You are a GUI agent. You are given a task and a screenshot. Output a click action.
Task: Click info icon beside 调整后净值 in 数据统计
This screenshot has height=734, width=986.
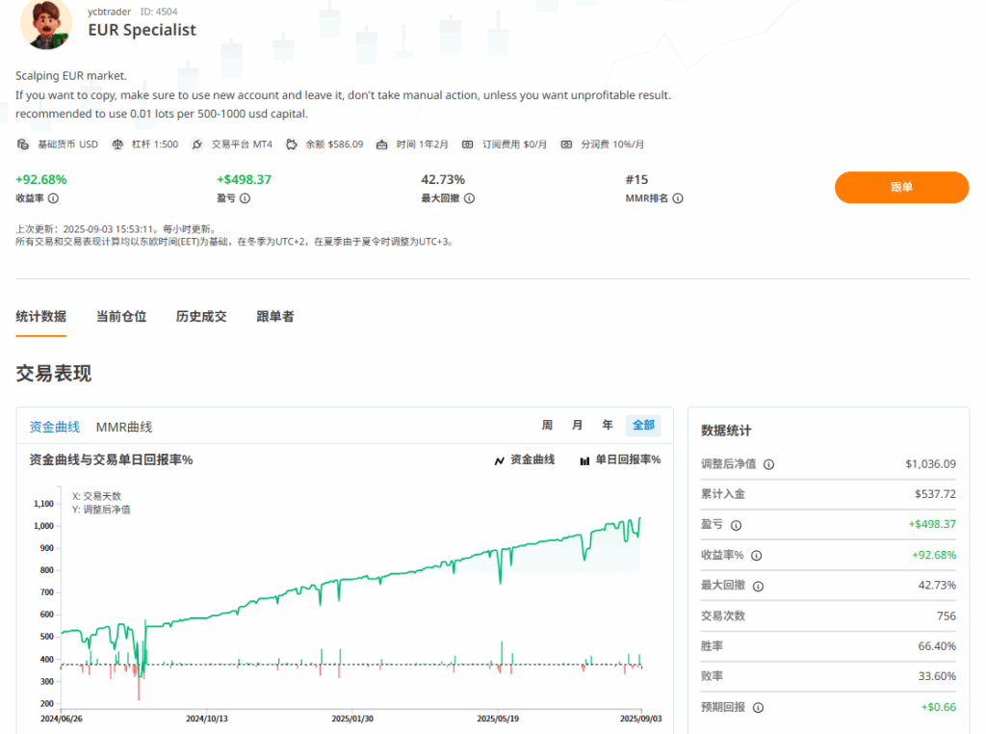pos(768,464)
